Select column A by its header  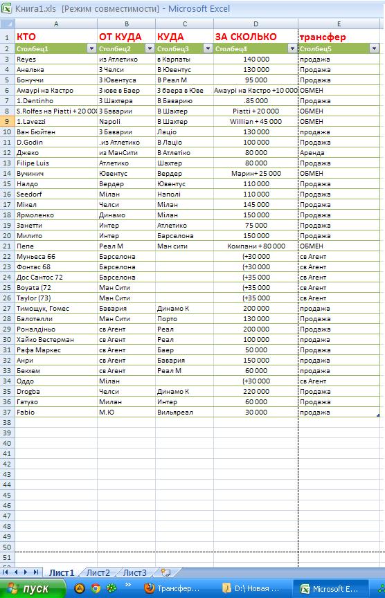tap(56, 24)
